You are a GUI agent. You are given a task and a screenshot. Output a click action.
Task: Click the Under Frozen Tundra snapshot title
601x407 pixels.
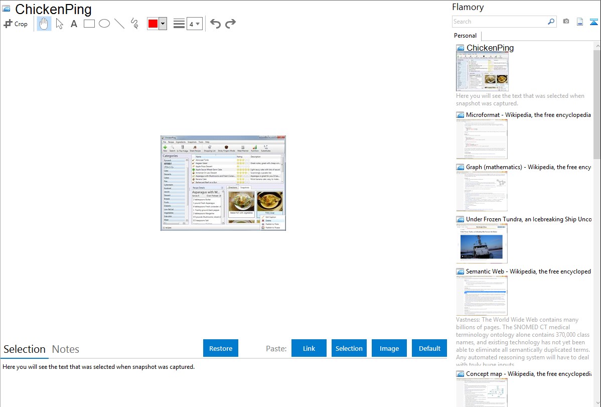click(x=529, y=219)
